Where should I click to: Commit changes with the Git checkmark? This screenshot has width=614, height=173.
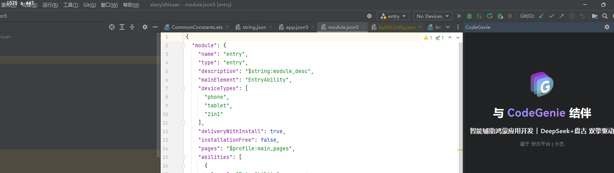tap(551, 16)
